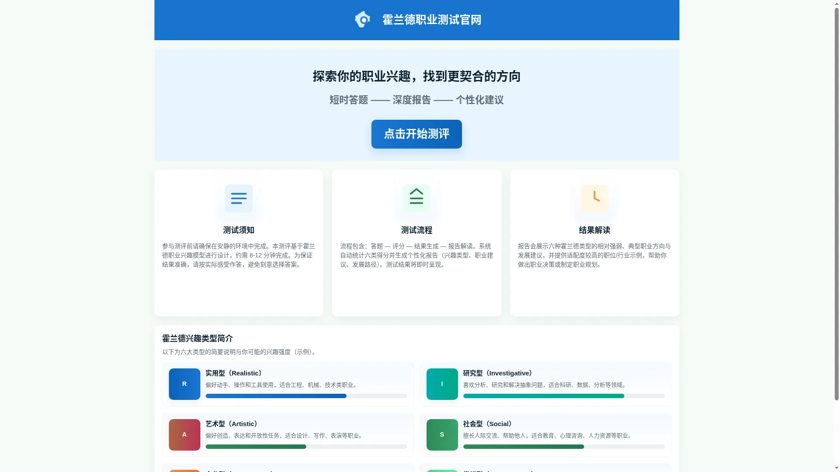Click the scrollbar up arrow
The width and height of the screenshot is (840, 472).
click(836, 3)
